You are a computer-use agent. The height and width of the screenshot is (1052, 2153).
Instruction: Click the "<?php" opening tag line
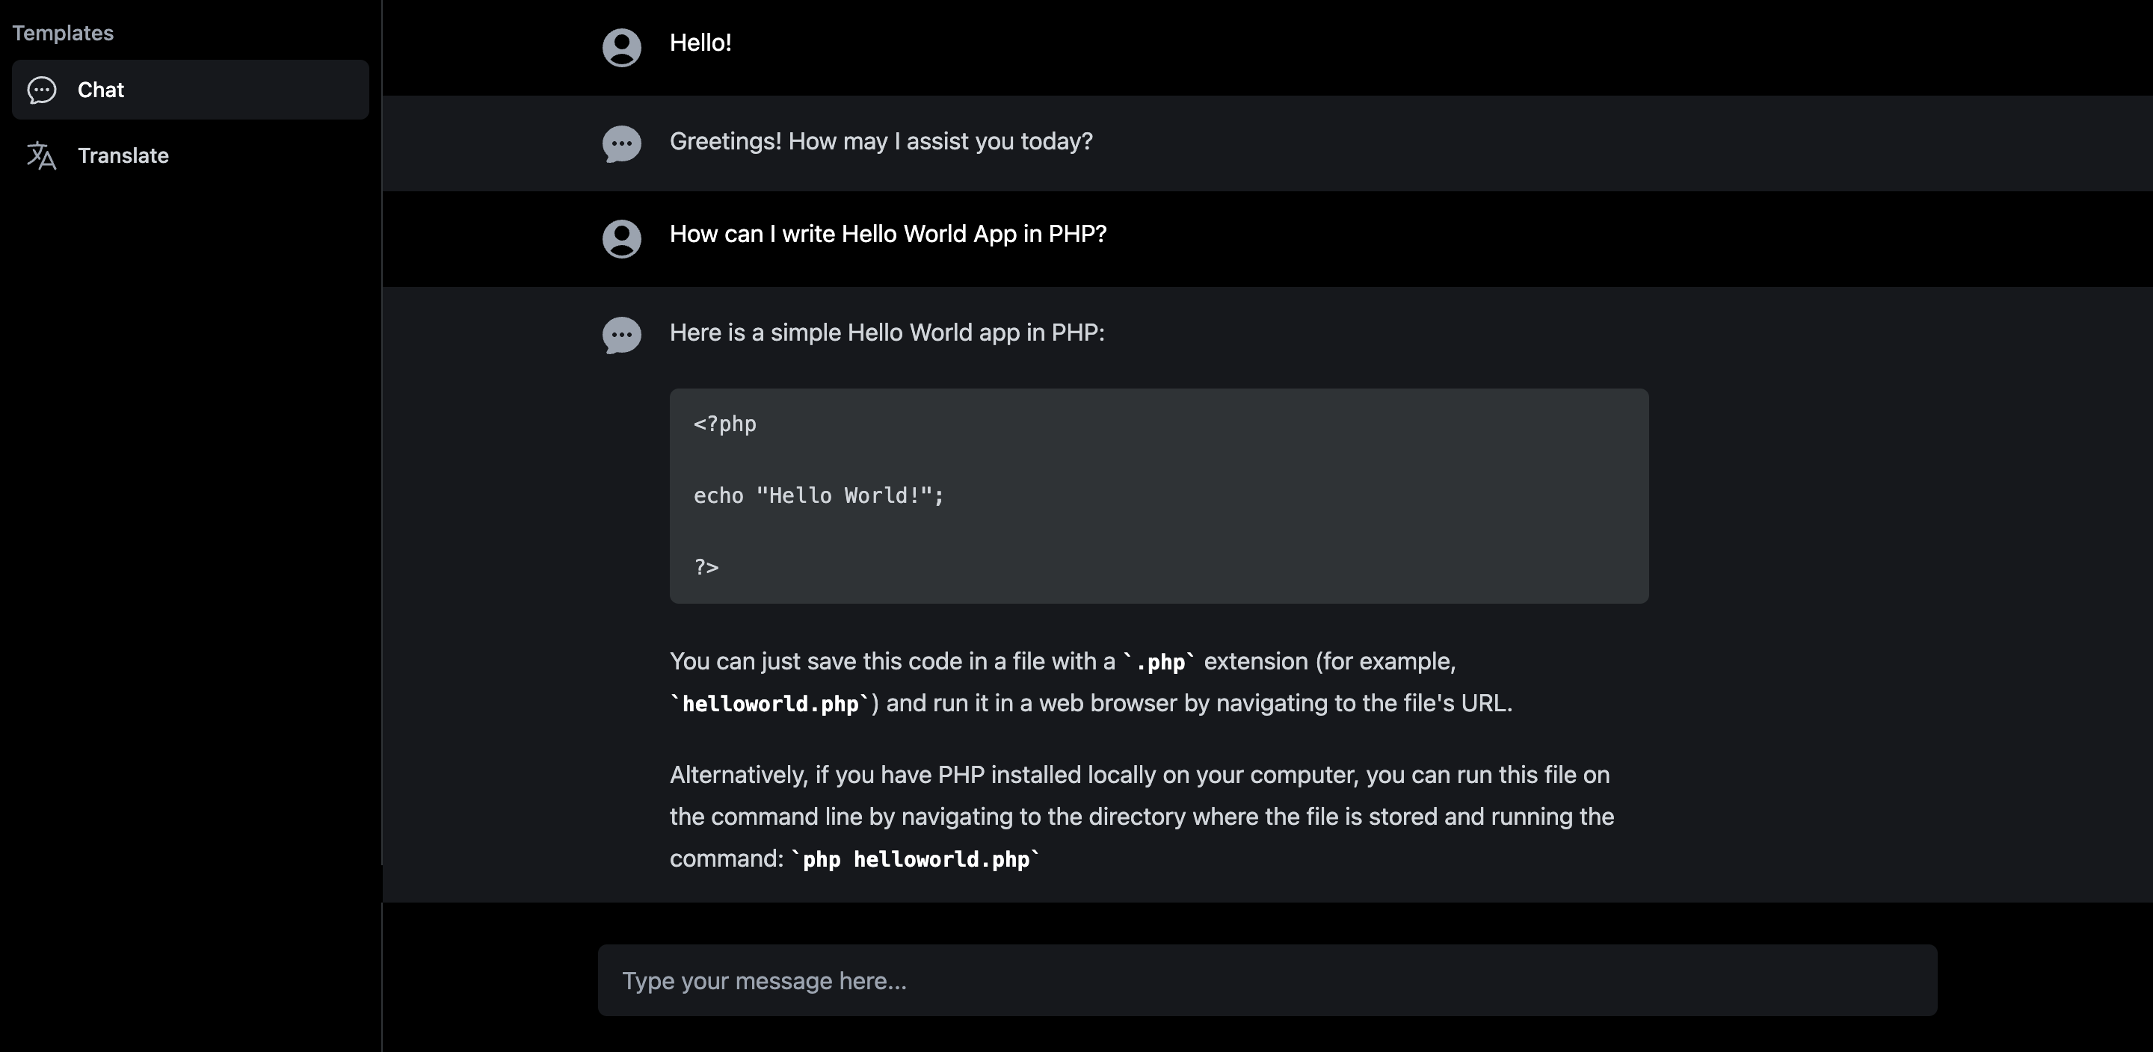(x=724, y=424)
